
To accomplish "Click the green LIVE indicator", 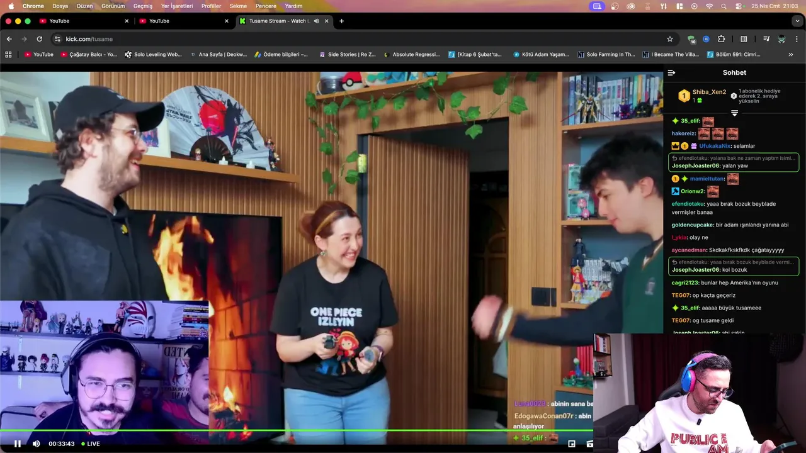I will [x=91, y=444].
